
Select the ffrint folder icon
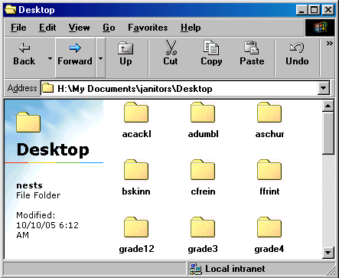269,169
